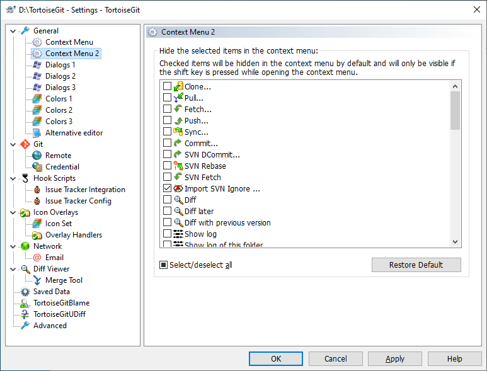Toggle Select/deselect all checkbox
The width and height of the screenshot is (487, 371).
pyautogui.click(x=163, y=265)
